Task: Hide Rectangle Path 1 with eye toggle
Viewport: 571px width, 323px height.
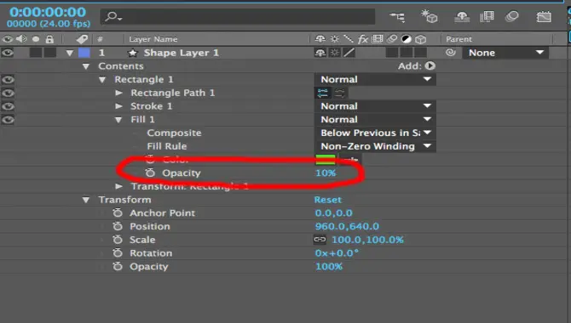Action: 8,93
